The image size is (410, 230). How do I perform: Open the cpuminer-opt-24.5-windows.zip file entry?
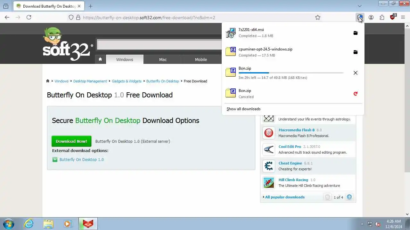(x=287, y=52)
